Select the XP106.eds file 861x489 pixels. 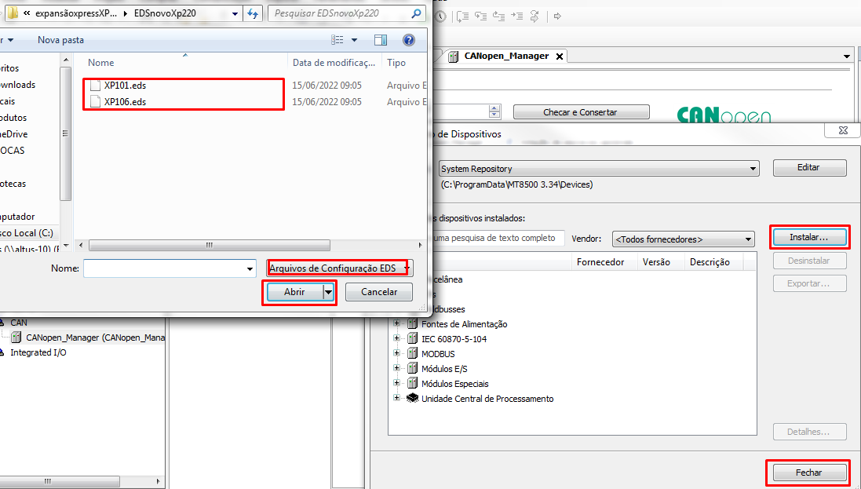125,102
